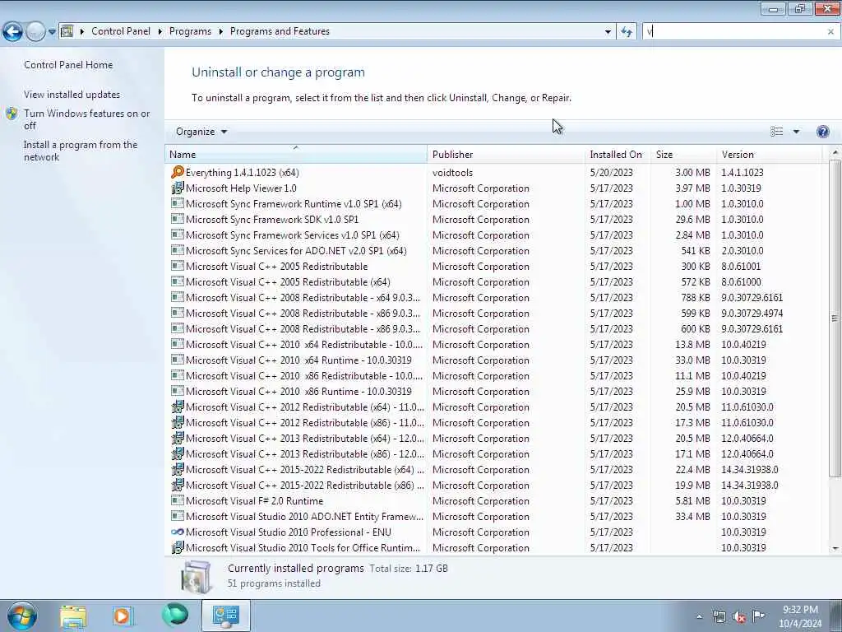842x632 pixels.
Task: Open Turn Windows features on or off
Action: coord(87,119)
